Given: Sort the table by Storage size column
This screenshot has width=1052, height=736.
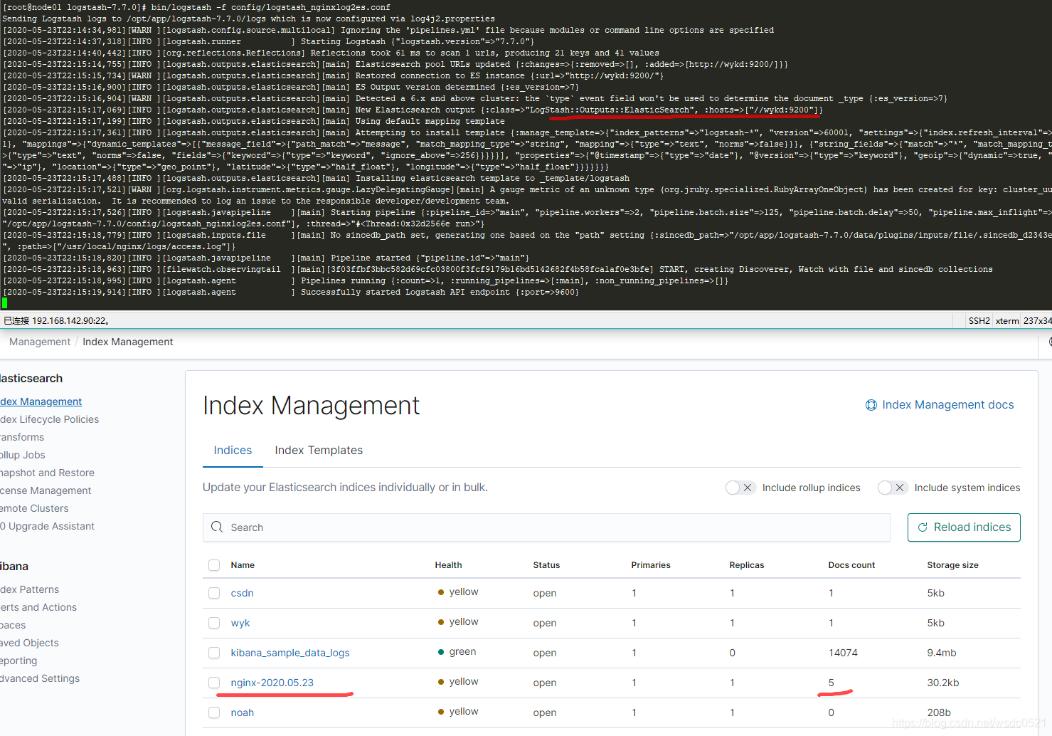Looking at the screenshot, I should click(x=952, y=565).
